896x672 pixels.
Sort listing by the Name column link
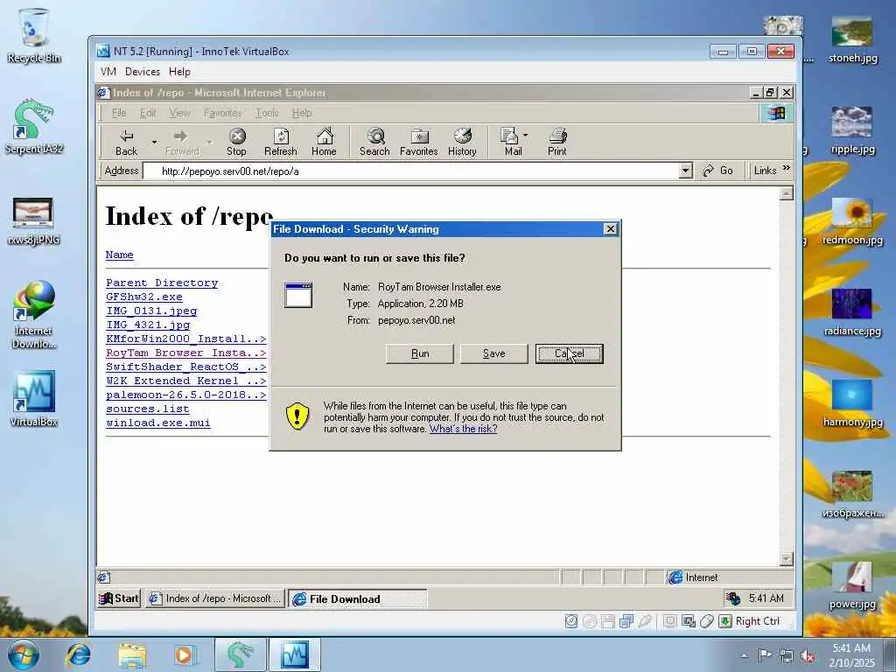click(x=119, y=255)
